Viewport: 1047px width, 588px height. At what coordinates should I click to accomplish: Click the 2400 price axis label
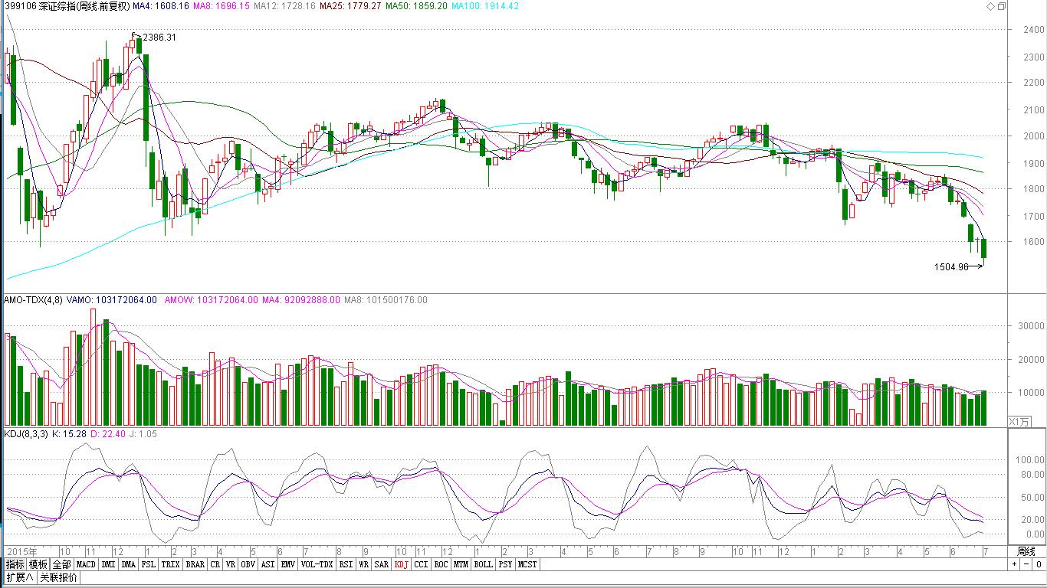1032,30
